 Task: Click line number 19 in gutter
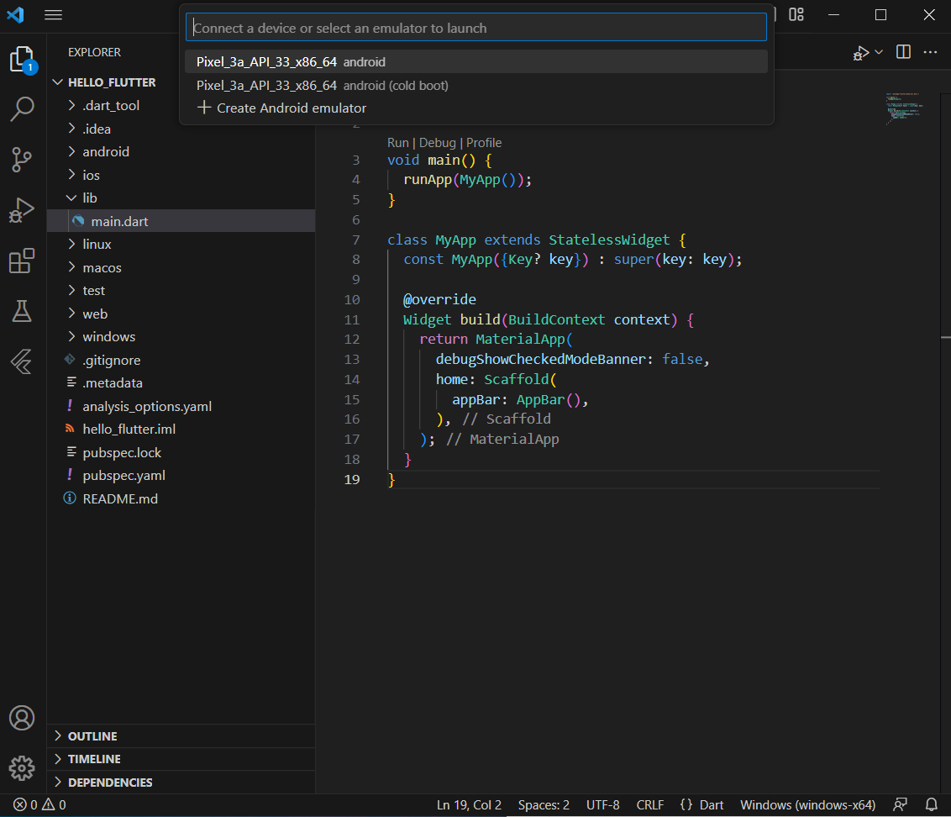click(352, 479)
